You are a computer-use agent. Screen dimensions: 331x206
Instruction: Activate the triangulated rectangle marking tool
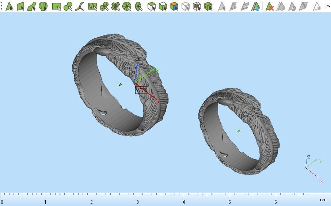coord(93,6)
